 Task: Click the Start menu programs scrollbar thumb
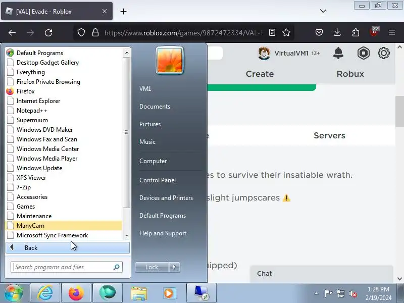point(126,132)
